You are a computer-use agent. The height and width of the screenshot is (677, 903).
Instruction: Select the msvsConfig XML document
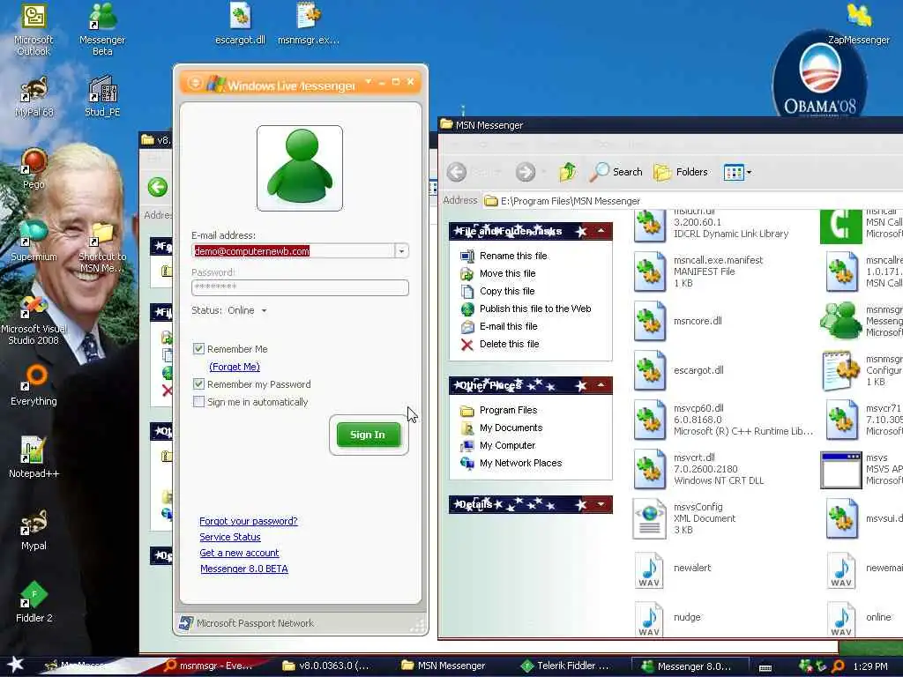[x=685, y=518]
